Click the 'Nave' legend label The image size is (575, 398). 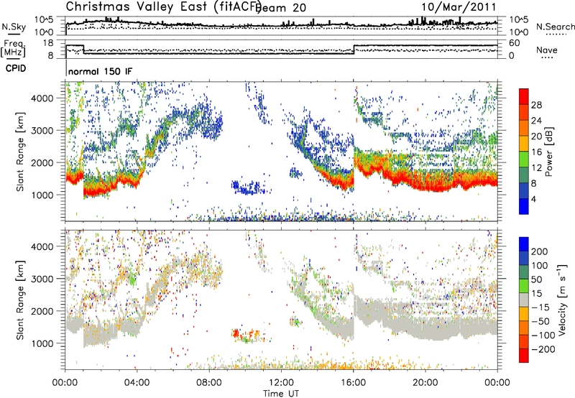pos(546,50)
